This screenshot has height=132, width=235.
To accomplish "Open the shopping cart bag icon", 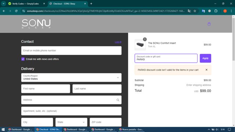I will (x=209, y=24).
